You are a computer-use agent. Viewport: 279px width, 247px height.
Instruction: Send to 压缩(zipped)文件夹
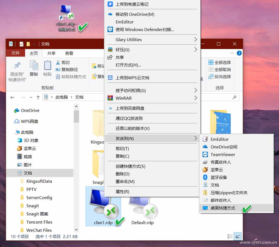236,193
